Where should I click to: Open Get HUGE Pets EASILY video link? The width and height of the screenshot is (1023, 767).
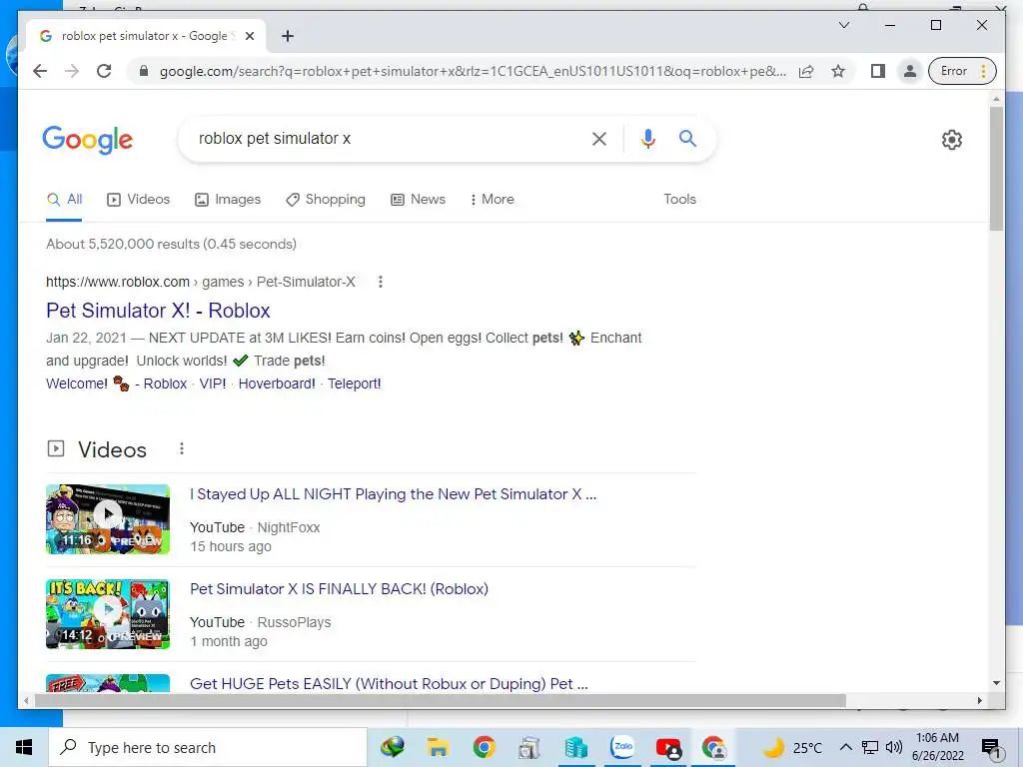(389, 683)
